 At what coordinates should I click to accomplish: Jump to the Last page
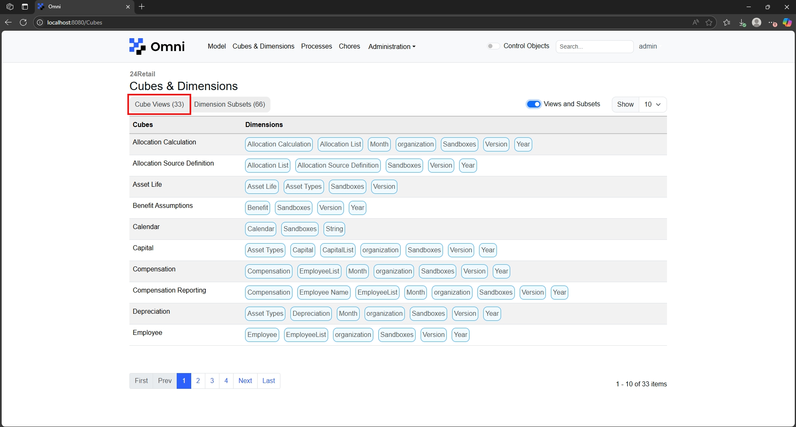(268, 381)
